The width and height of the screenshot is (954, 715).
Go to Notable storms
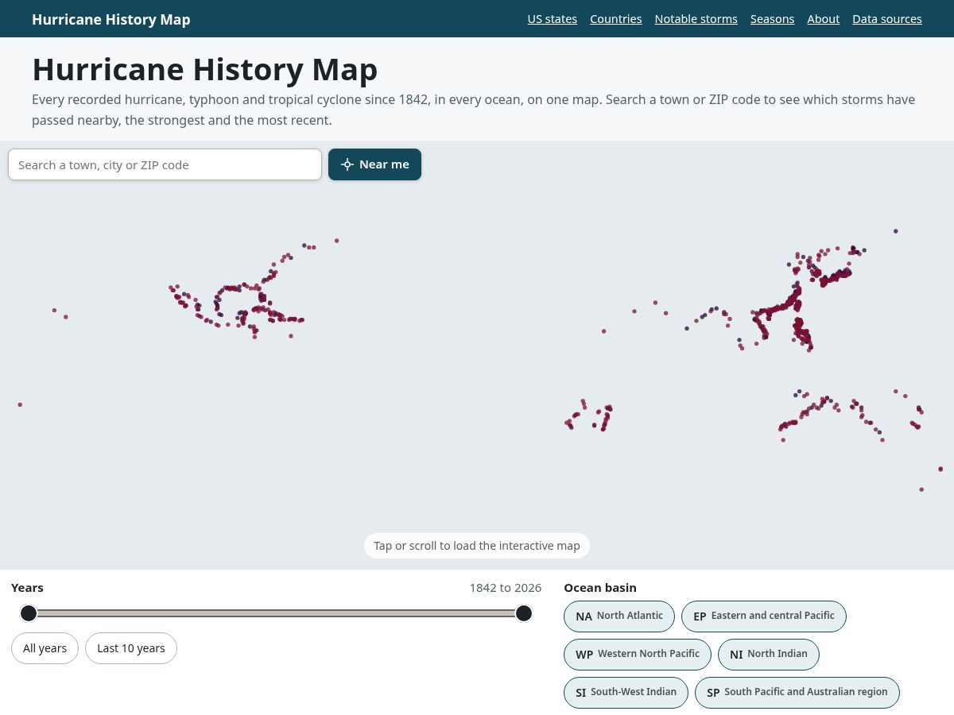tap(696, 19)
